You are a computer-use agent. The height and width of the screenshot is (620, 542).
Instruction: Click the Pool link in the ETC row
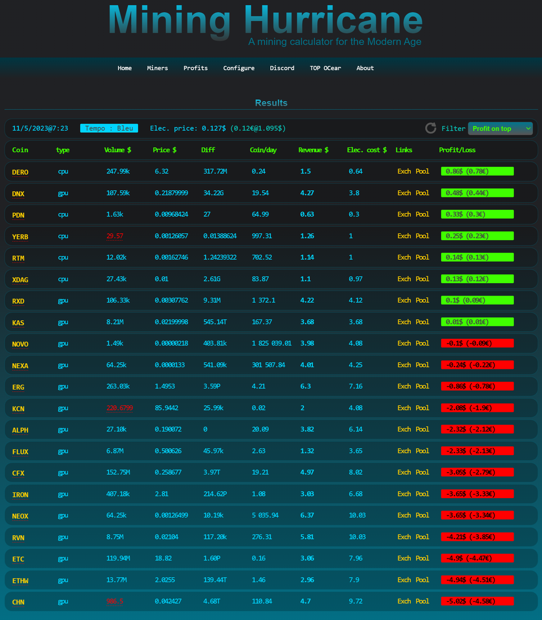point(422,558)
